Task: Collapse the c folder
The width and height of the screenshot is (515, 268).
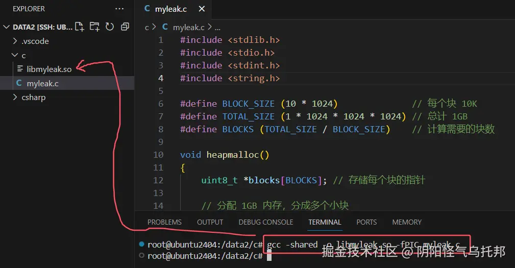Action: [15, 55]
